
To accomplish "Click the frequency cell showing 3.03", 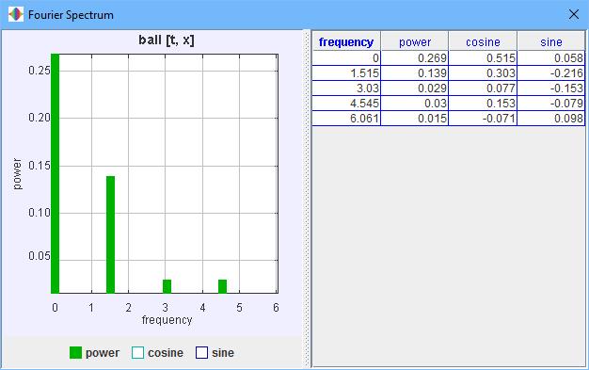I will (346, 88).
